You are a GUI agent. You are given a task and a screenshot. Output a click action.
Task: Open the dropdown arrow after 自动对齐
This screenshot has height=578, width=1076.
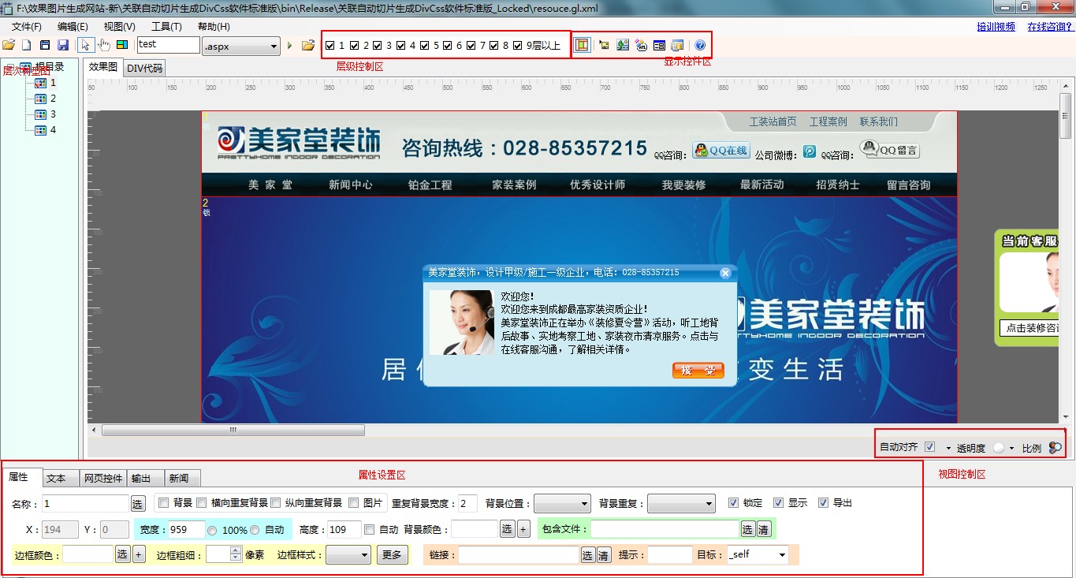point(948,448)
